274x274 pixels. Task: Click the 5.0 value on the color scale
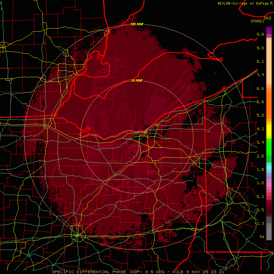tap(260, 115)
